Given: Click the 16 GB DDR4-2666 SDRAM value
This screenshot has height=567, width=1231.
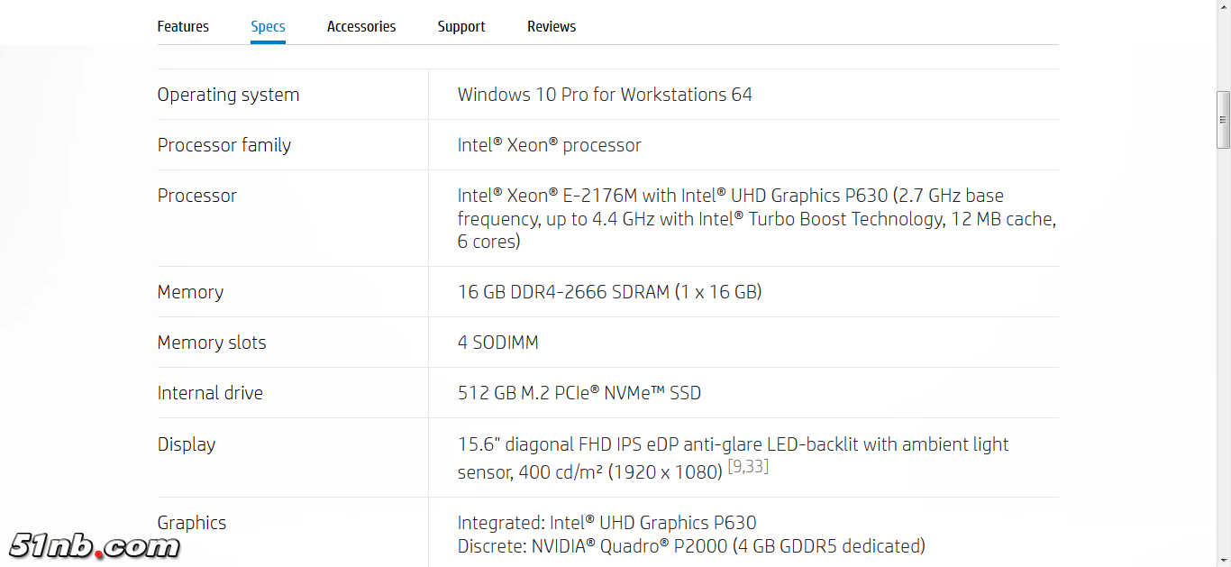Looking at the screenshot, I should [x=609, y=292].
